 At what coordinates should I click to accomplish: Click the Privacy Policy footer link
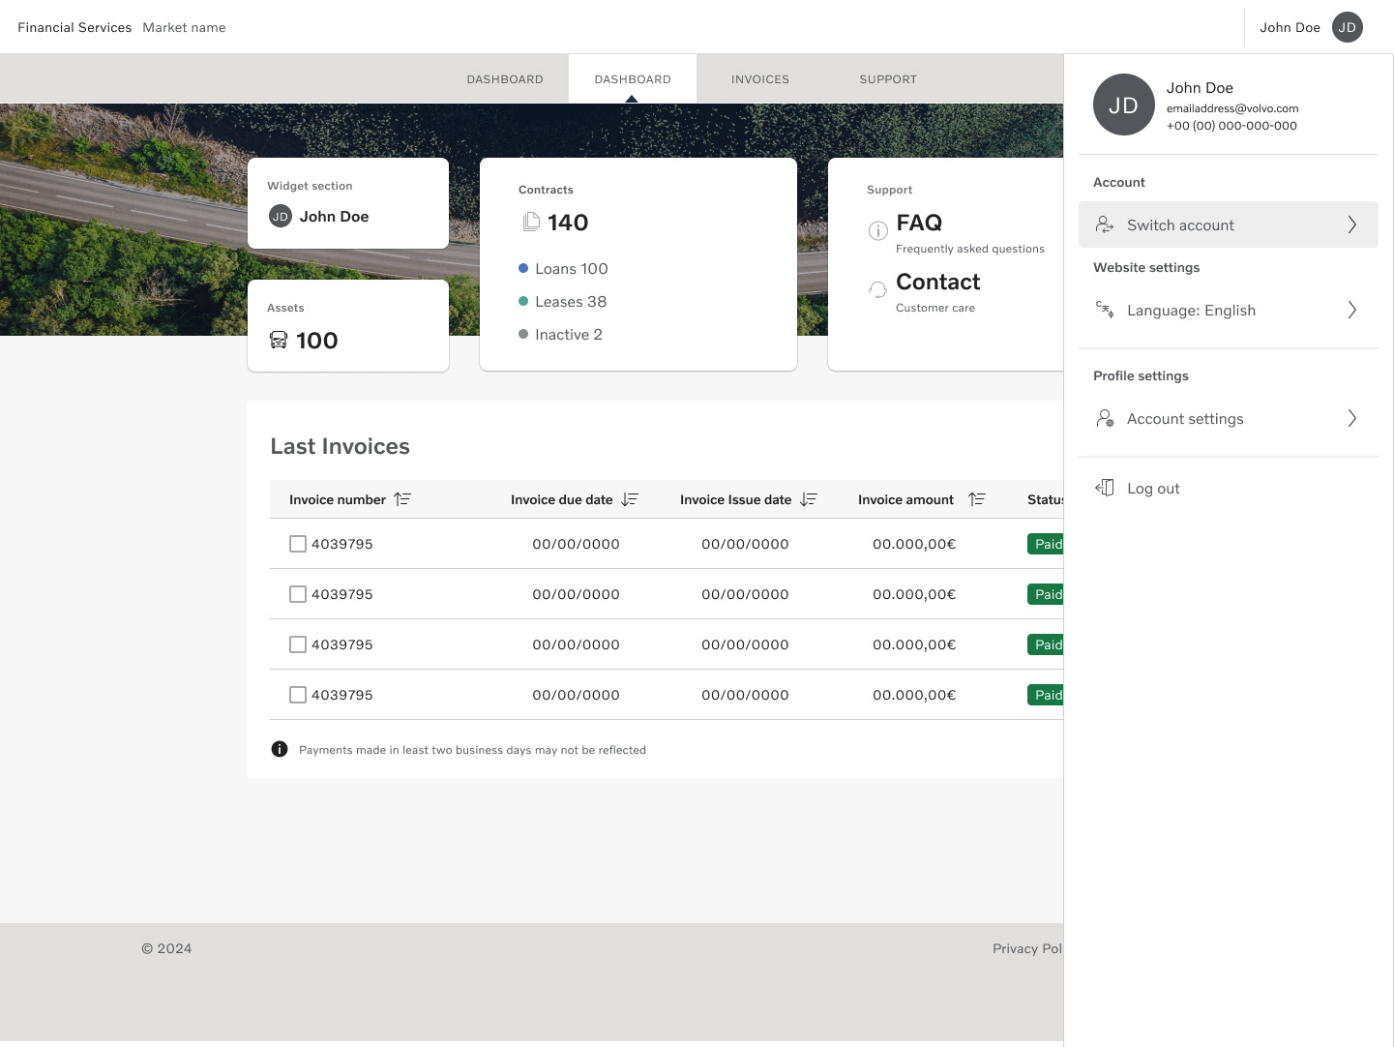[x=1027, y=948]
